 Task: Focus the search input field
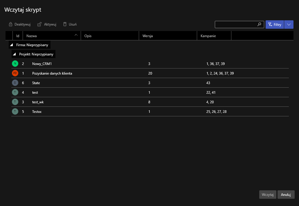(236, 25)
